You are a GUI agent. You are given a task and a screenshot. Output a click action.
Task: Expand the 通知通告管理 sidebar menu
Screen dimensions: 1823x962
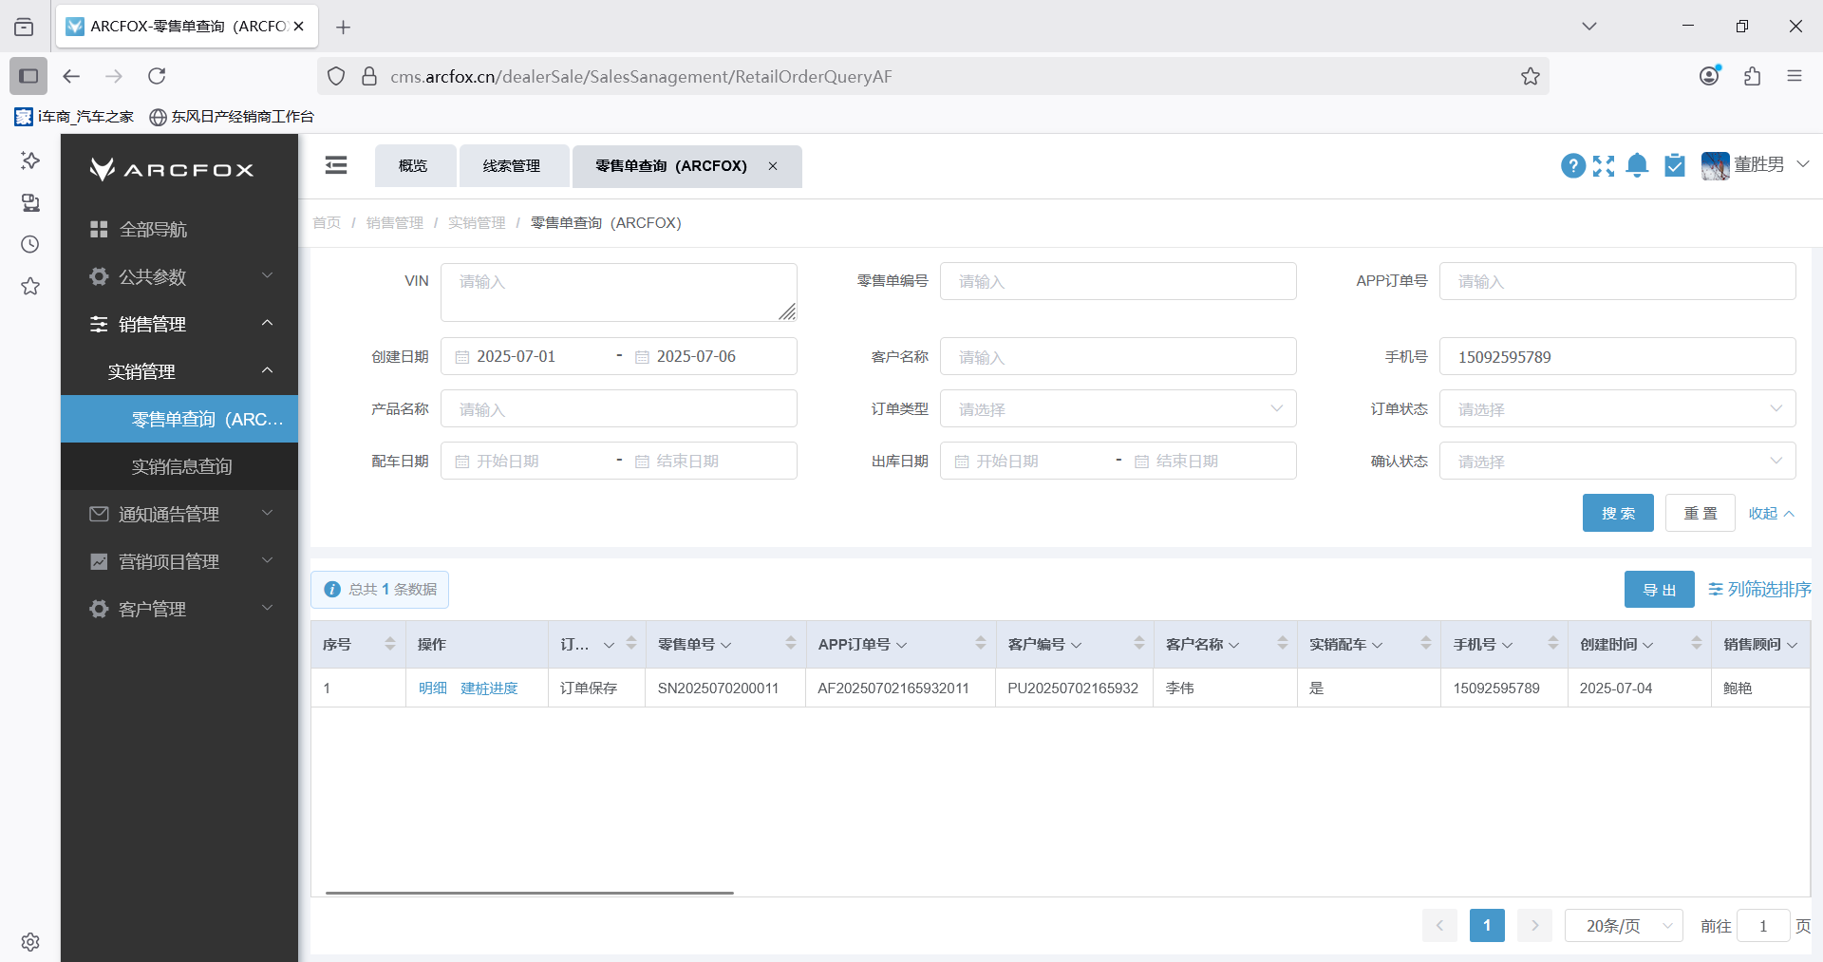click(x=179, y=514)
